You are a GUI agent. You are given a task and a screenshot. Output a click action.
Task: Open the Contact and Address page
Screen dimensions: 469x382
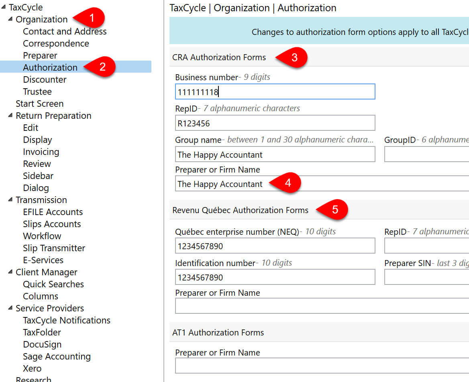[x=65, y=31]
